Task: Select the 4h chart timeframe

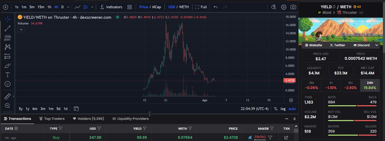Action: coord(56,7)
